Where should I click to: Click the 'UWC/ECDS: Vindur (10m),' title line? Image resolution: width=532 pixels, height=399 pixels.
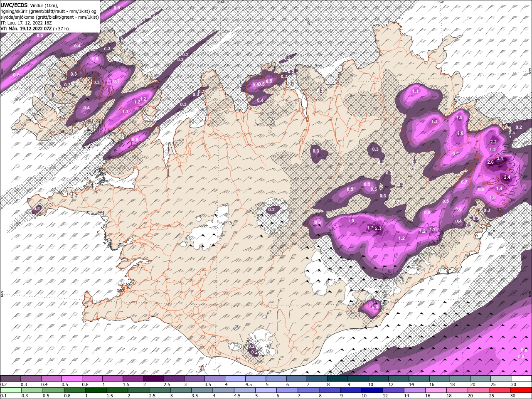[x=30, y=5]
